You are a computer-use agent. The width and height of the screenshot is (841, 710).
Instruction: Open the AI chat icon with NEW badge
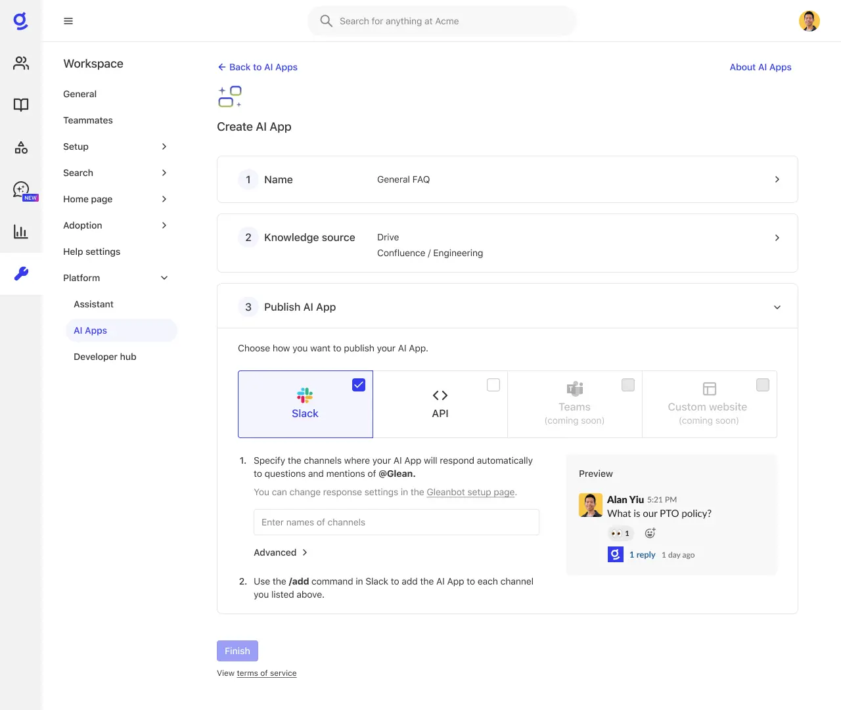click(x=21, y=190)
